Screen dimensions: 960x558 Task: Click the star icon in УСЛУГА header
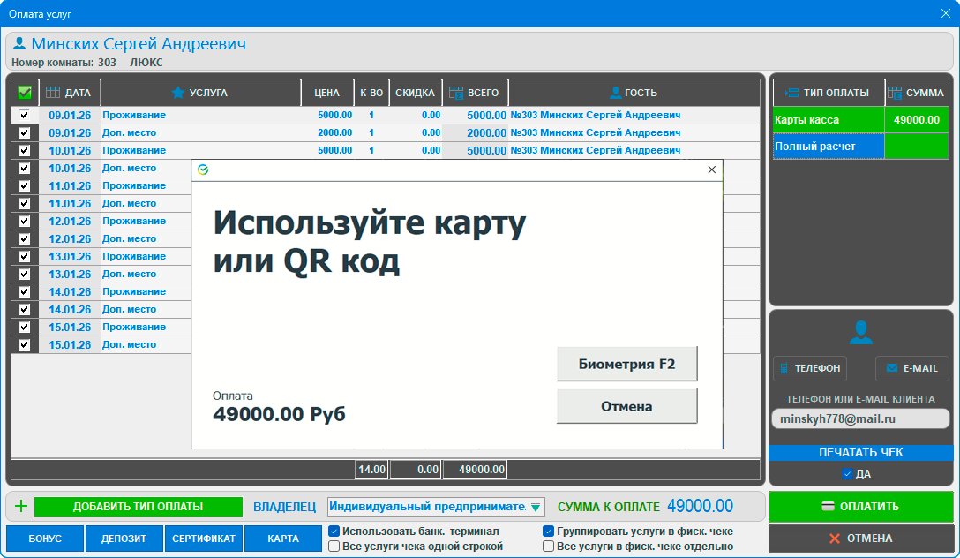[x=178, y=93]
